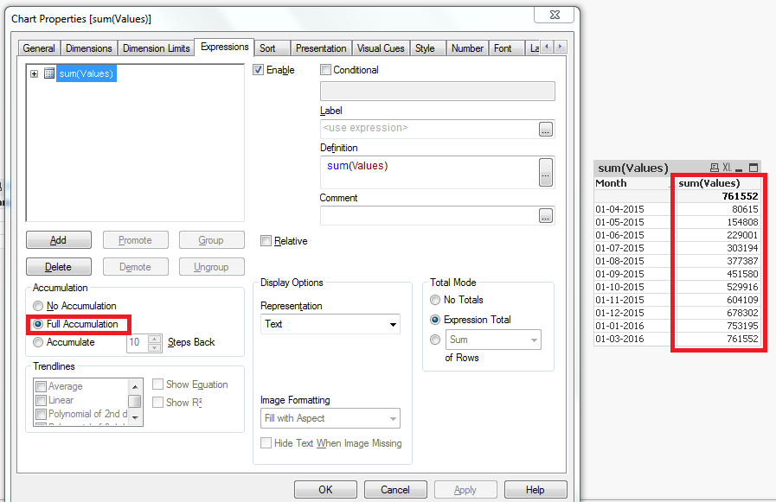The height and width of the screenshot is (502, 776).
Task: Switch to the Dimensions tab
Action: [88, 48]
